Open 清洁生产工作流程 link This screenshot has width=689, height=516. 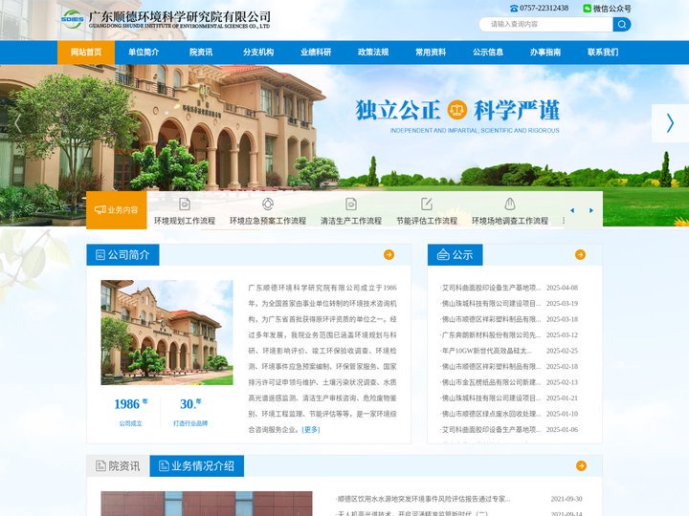[350, 221]
